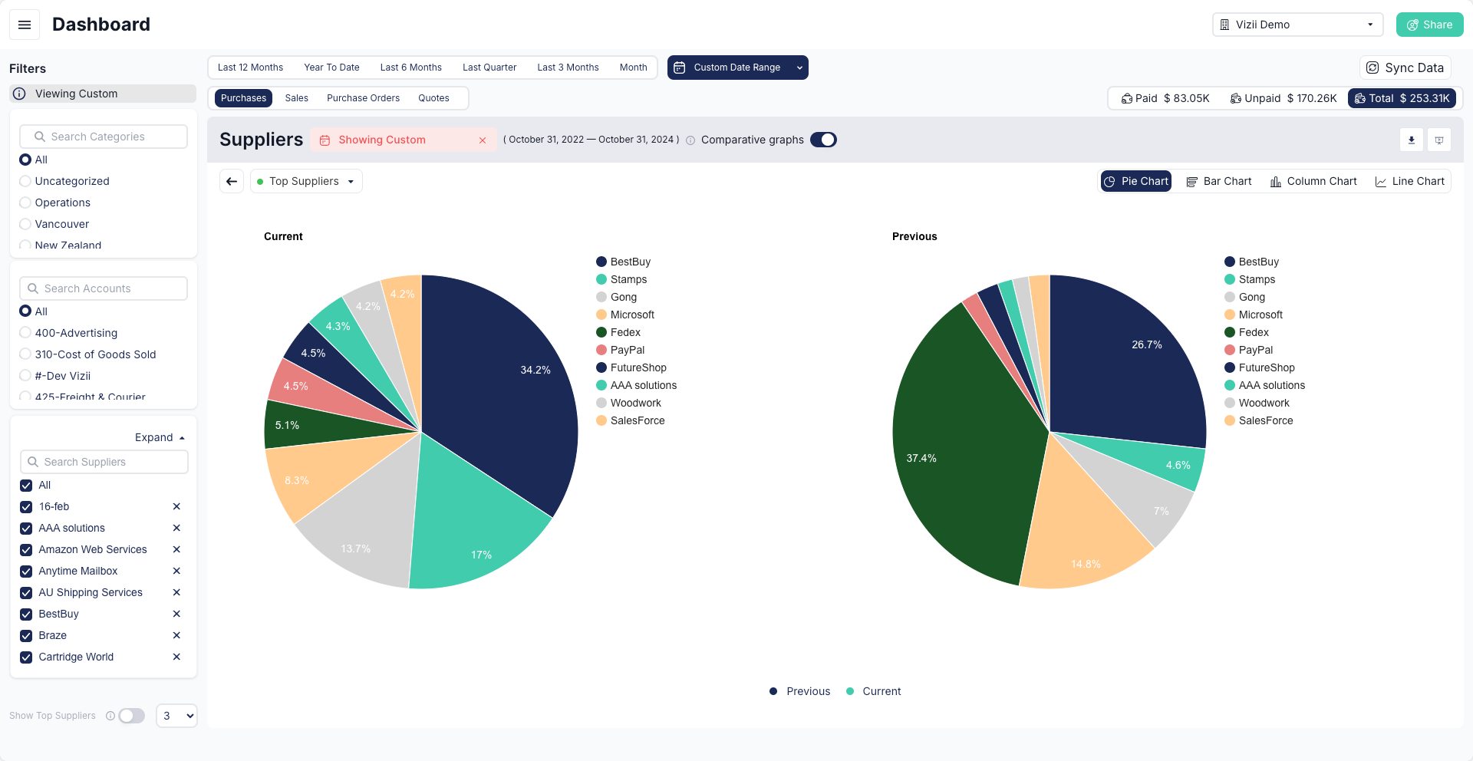Switch to Bar Chart view
The image size is (1473, 761).
(x=1219, y=181)
